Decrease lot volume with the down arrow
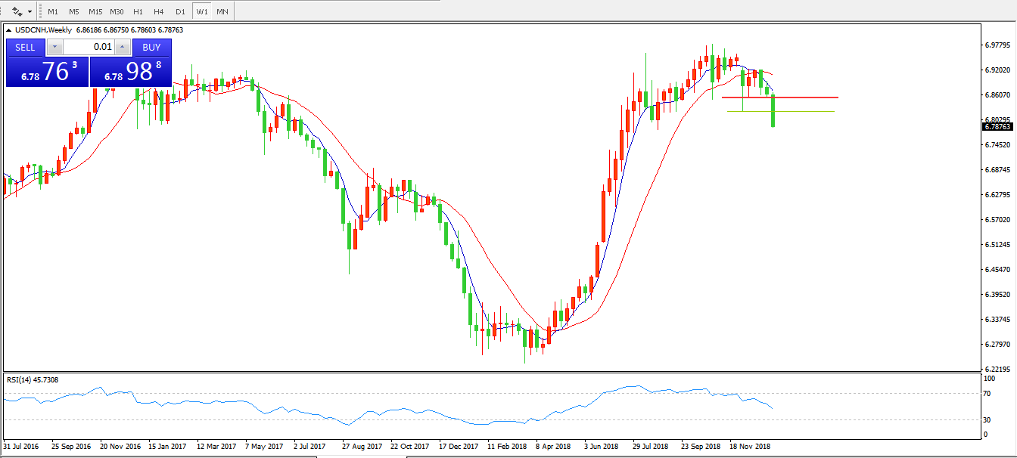This screenshot has width=1017, height=458. (x=54, y=47)
